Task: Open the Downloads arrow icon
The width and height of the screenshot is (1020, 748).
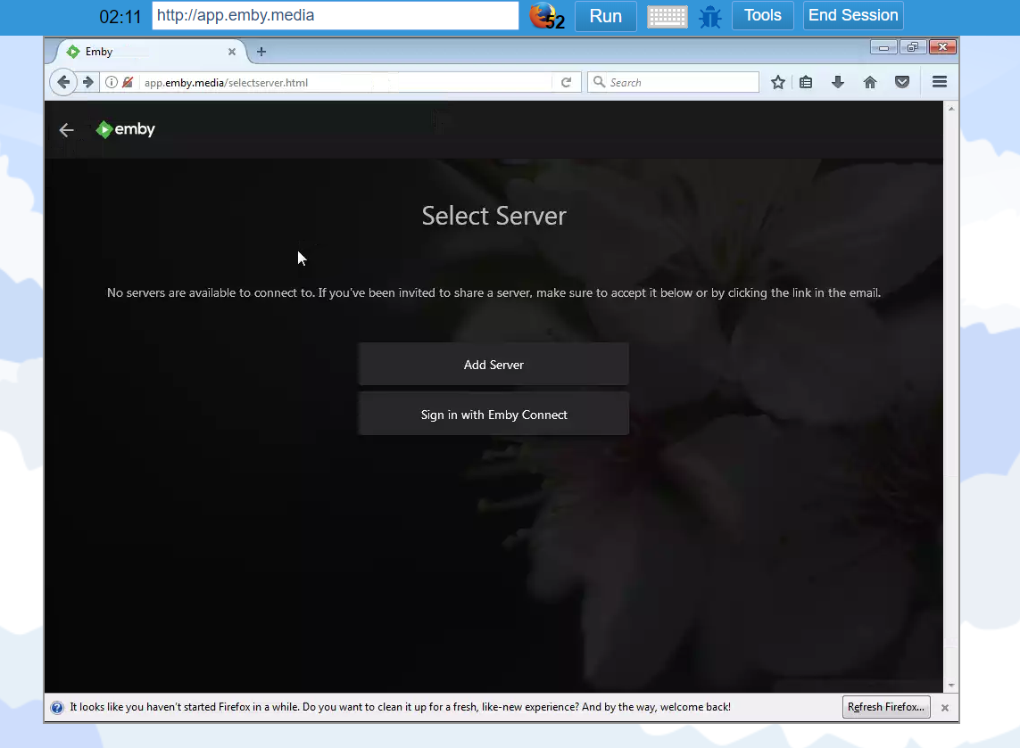Action: point(838,82)
